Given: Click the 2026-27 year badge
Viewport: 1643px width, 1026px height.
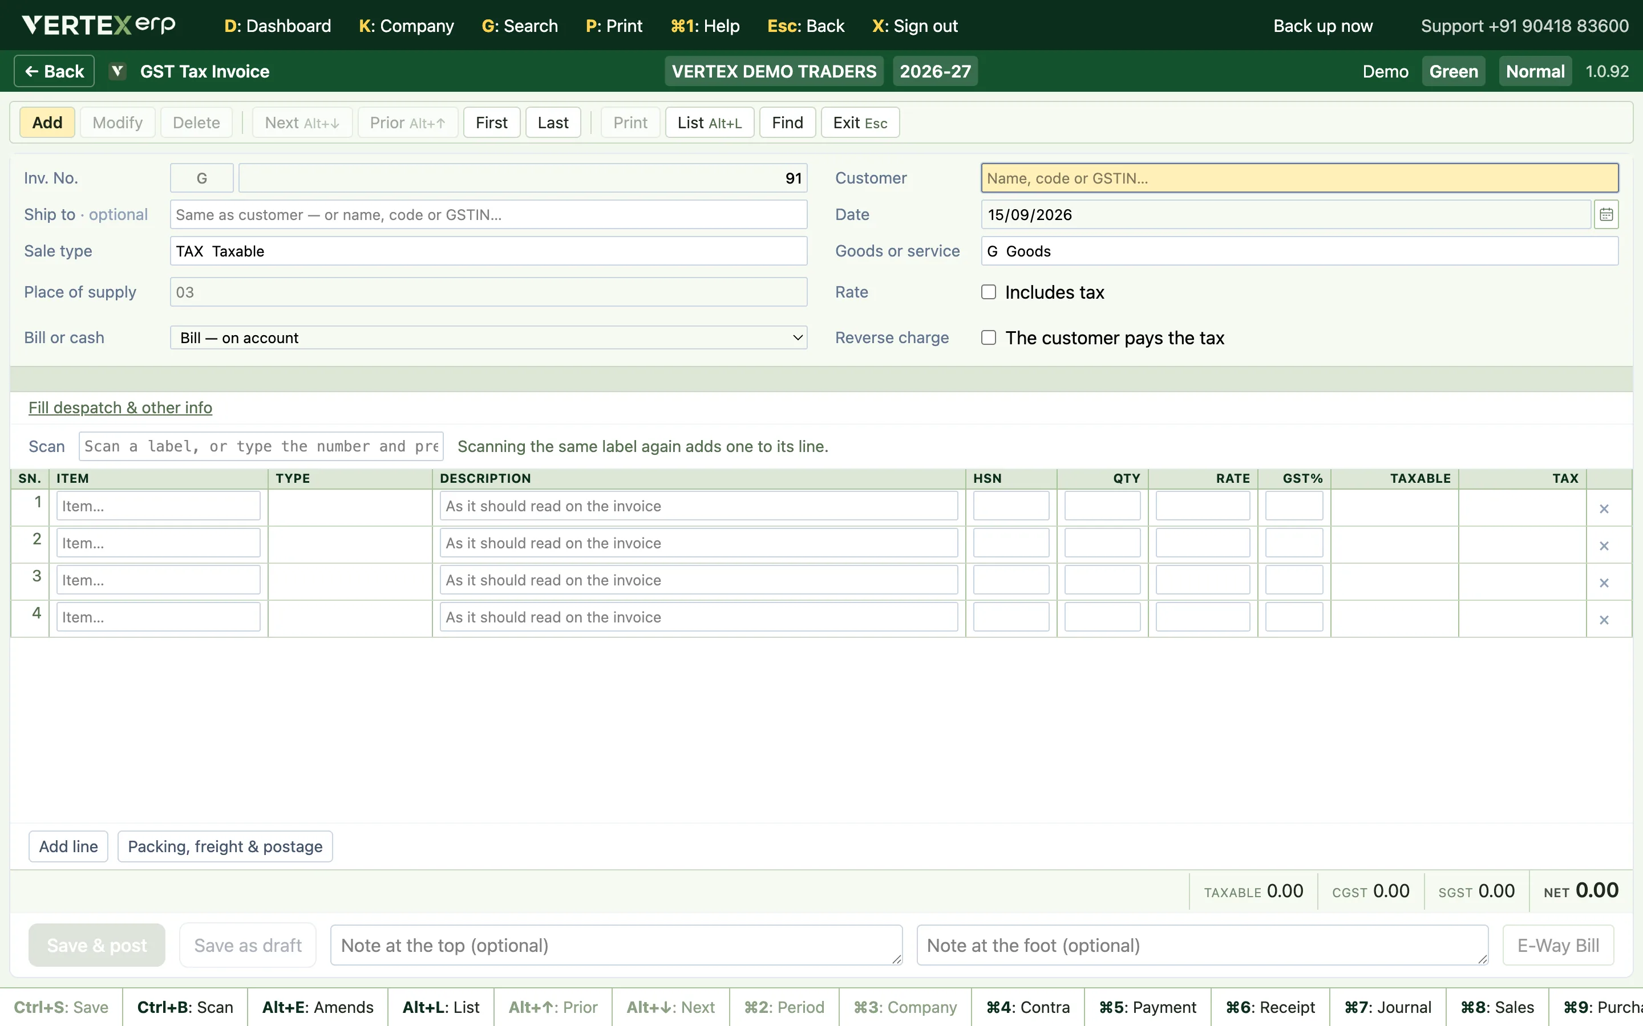Looking at the screenshot, I should tap(935, 71).
